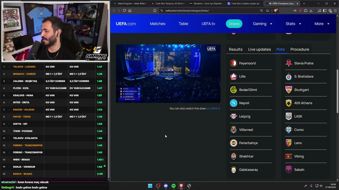The width and height of the screenshot is (339, 190).
Task: Click the Feyenoord club crest
Action: 234,63
